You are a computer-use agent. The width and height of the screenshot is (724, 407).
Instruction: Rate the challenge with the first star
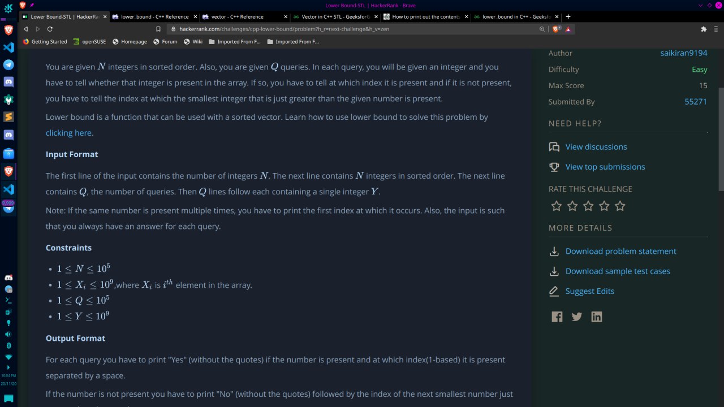557,206
